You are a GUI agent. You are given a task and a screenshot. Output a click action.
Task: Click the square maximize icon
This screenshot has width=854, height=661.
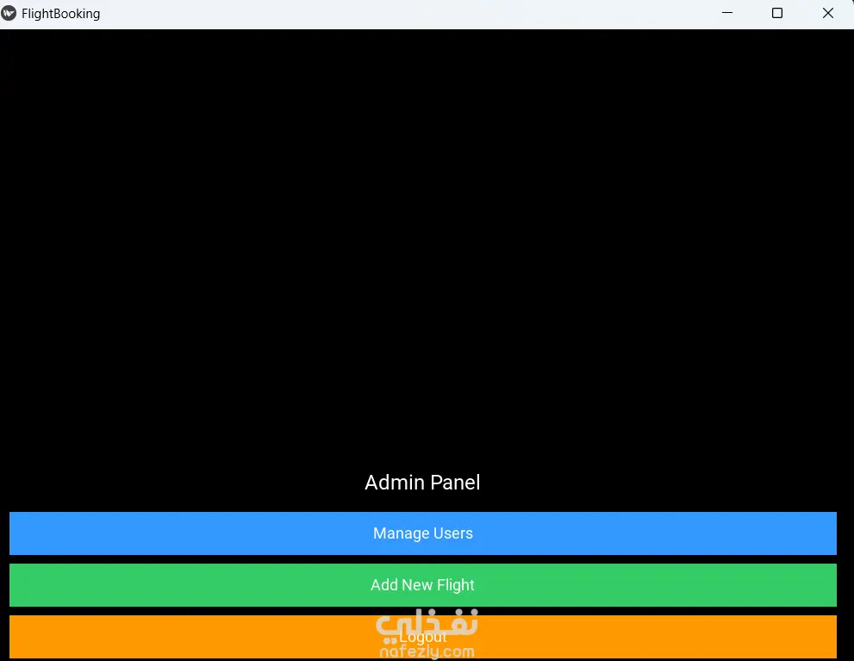[x=777, y=13]
